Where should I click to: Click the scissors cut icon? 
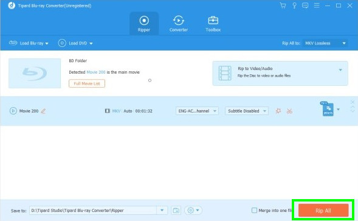289,111
